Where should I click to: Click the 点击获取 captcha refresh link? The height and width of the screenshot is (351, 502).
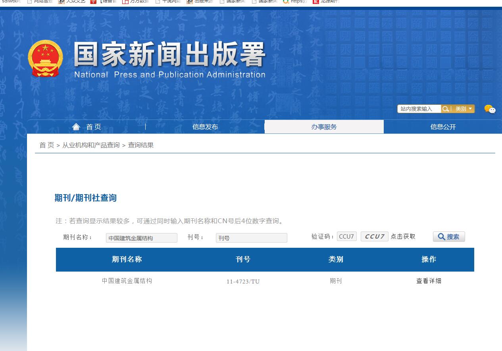(402, 236)
